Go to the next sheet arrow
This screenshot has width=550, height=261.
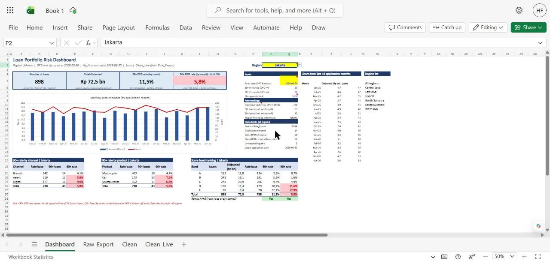click(21, 244)
